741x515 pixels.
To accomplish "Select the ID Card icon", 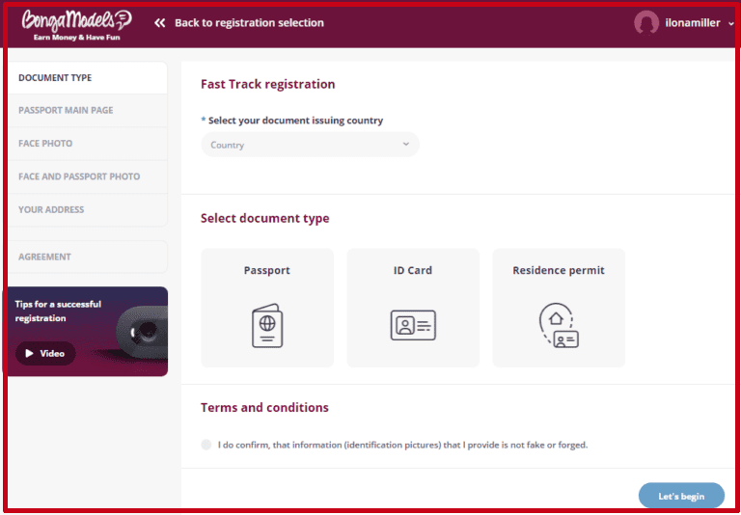I will click(x=413, y=325).
